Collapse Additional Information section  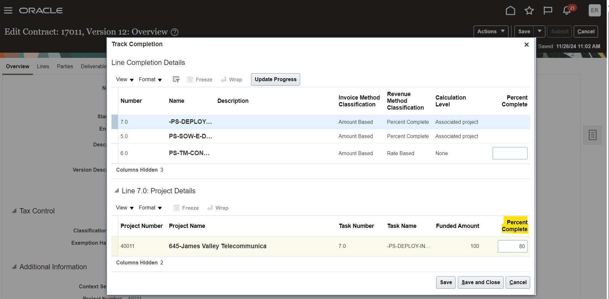[14, 267]
